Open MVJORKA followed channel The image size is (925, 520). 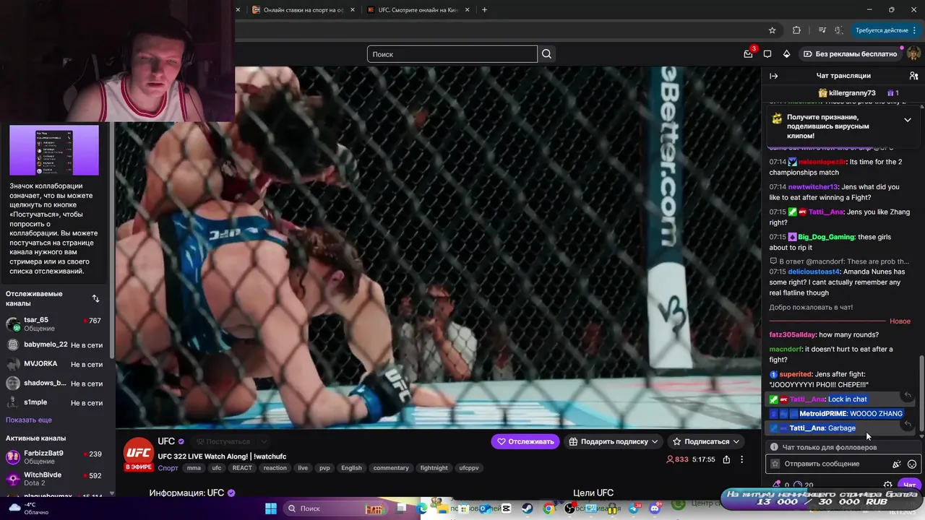pyautogui.click(x=54, y=364)
